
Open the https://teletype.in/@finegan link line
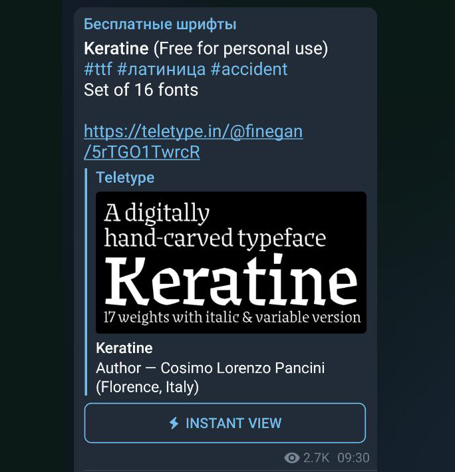tap(194, 132)
